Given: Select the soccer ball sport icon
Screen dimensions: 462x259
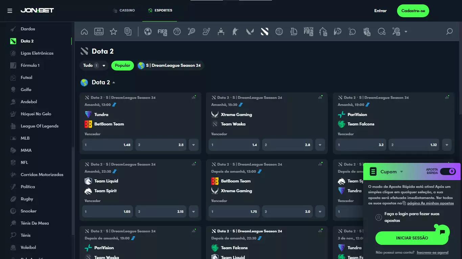Looking at the screenshot, I should click(x=148, y=32).
